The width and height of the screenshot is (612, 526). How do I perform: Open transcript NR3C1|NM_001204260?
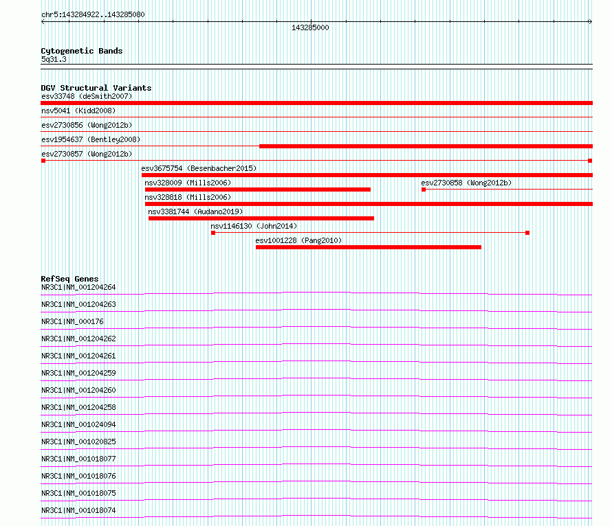point(78,390)
